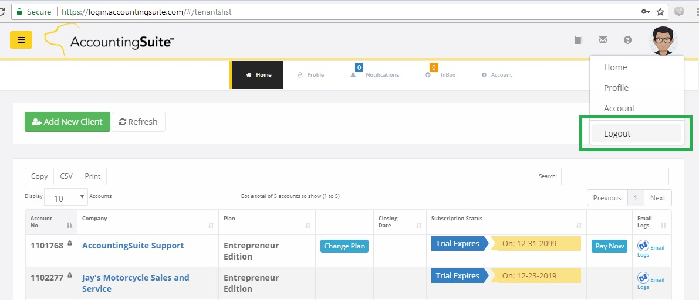Image resolution: width=699 pixels, height=300 pixels.
Task: Open the envelope messages icon
Action: pyautogui.click(x=603, y=40)
